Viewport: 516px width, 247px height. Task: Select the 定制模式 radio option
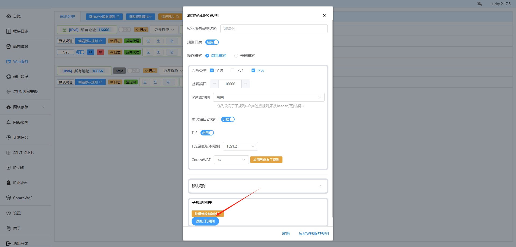(236, 56)
